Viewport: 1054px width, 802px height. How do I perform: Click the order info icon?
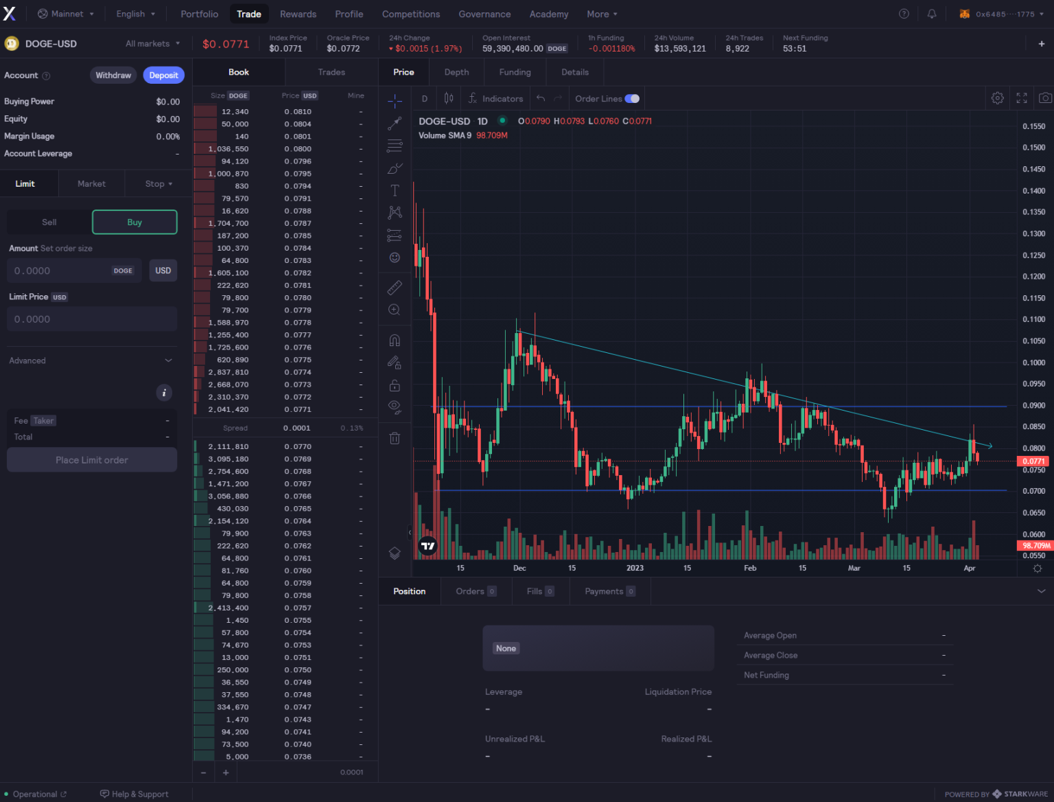pos(164,393)
